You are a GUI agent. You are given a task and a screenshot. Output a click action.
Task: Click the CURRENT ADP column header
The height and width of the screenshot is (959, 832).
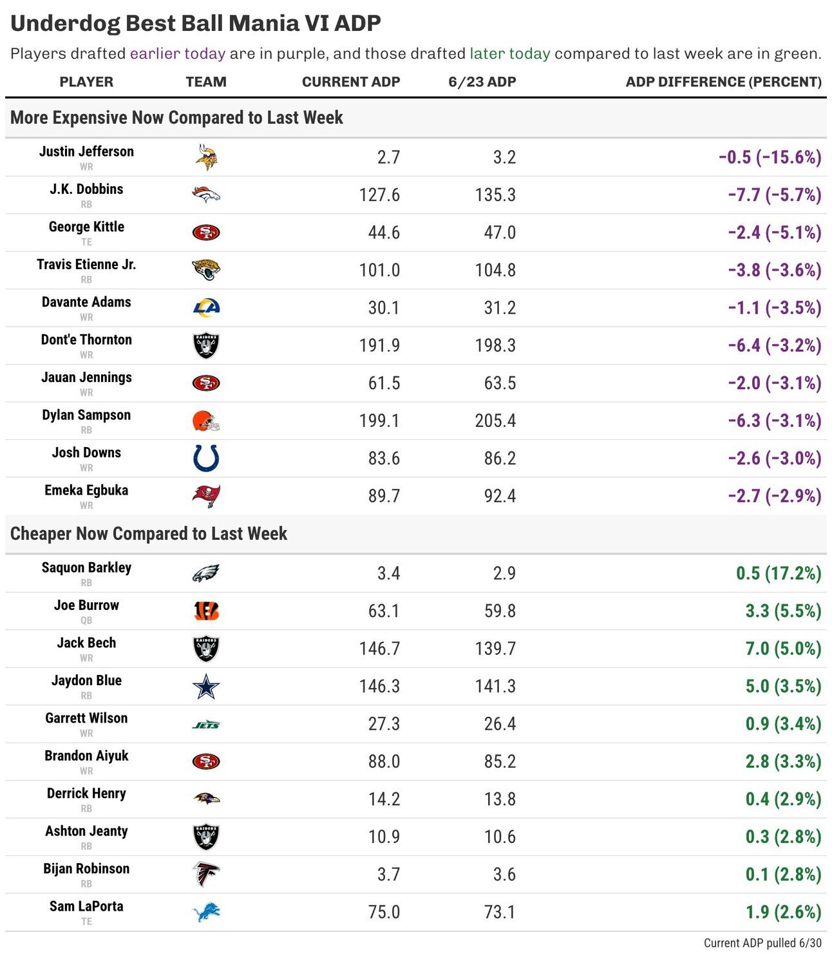click(351, 82)
